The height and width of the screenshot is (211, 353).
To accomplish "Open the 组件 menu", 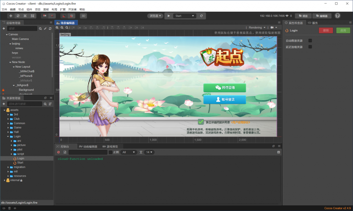I will click(29, 9).
